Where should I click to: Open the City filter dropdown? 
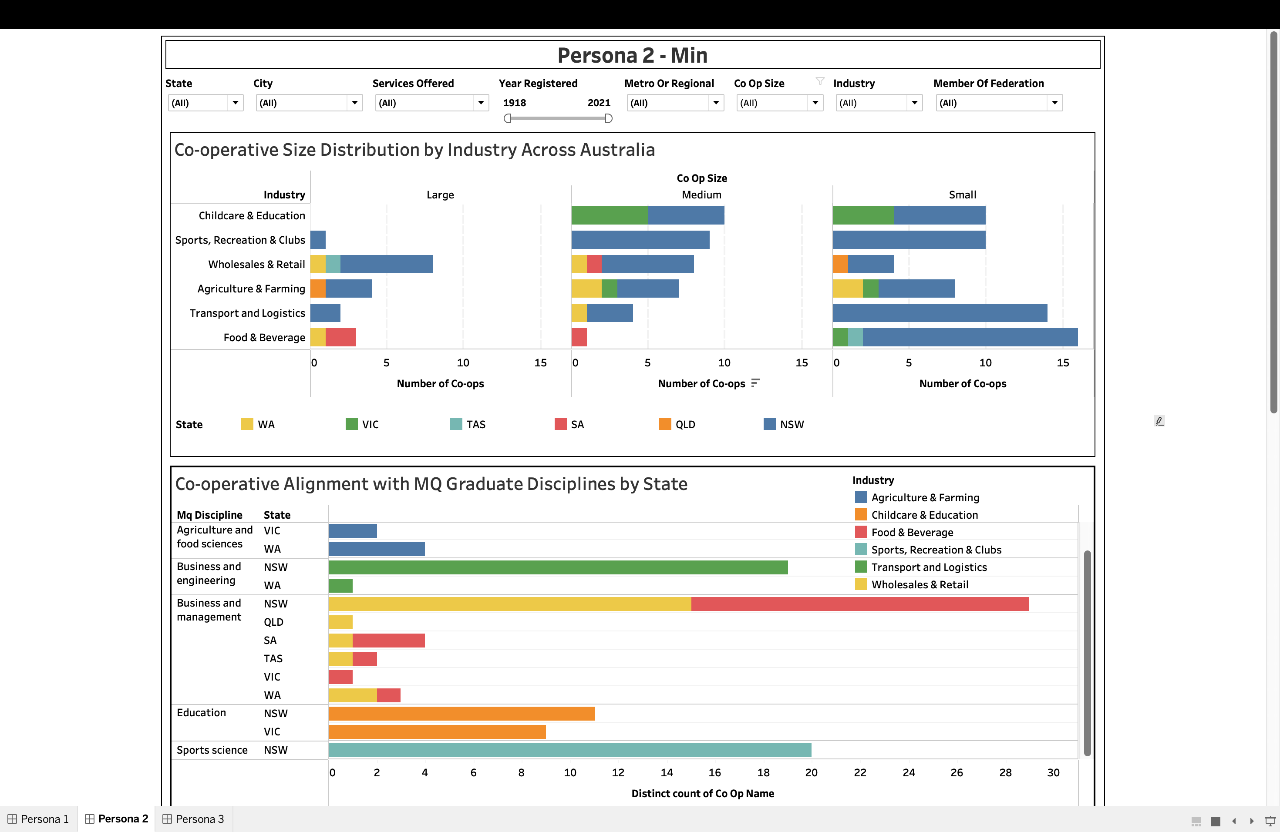309,103
